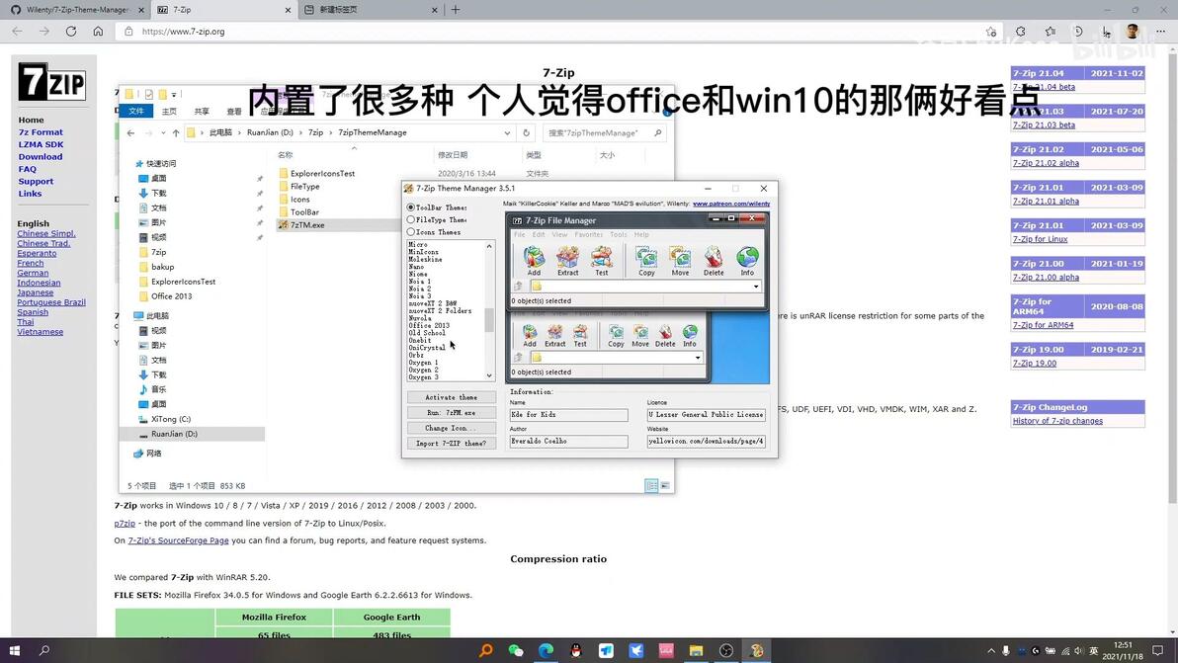Viewport: 1178px width, 663px height.
Task: Click the Copy icon in upper preview toolbar
Action: point(646,258)
